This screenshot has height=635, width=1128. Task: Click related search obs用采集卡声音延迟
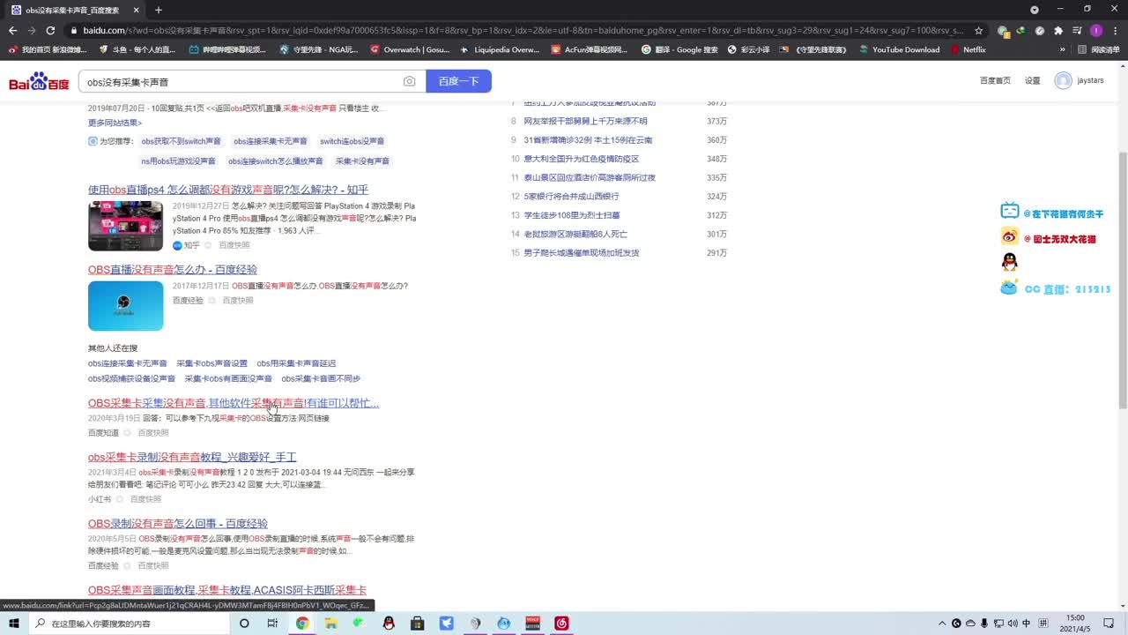coord(296,363)
